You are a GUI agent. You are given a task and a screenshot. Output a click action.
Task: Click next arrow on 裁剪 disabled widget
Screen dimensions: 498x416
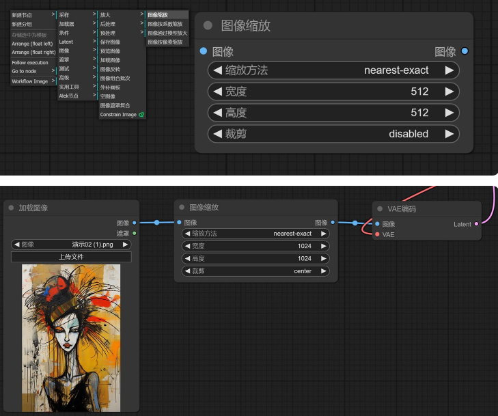click(449, 134)
